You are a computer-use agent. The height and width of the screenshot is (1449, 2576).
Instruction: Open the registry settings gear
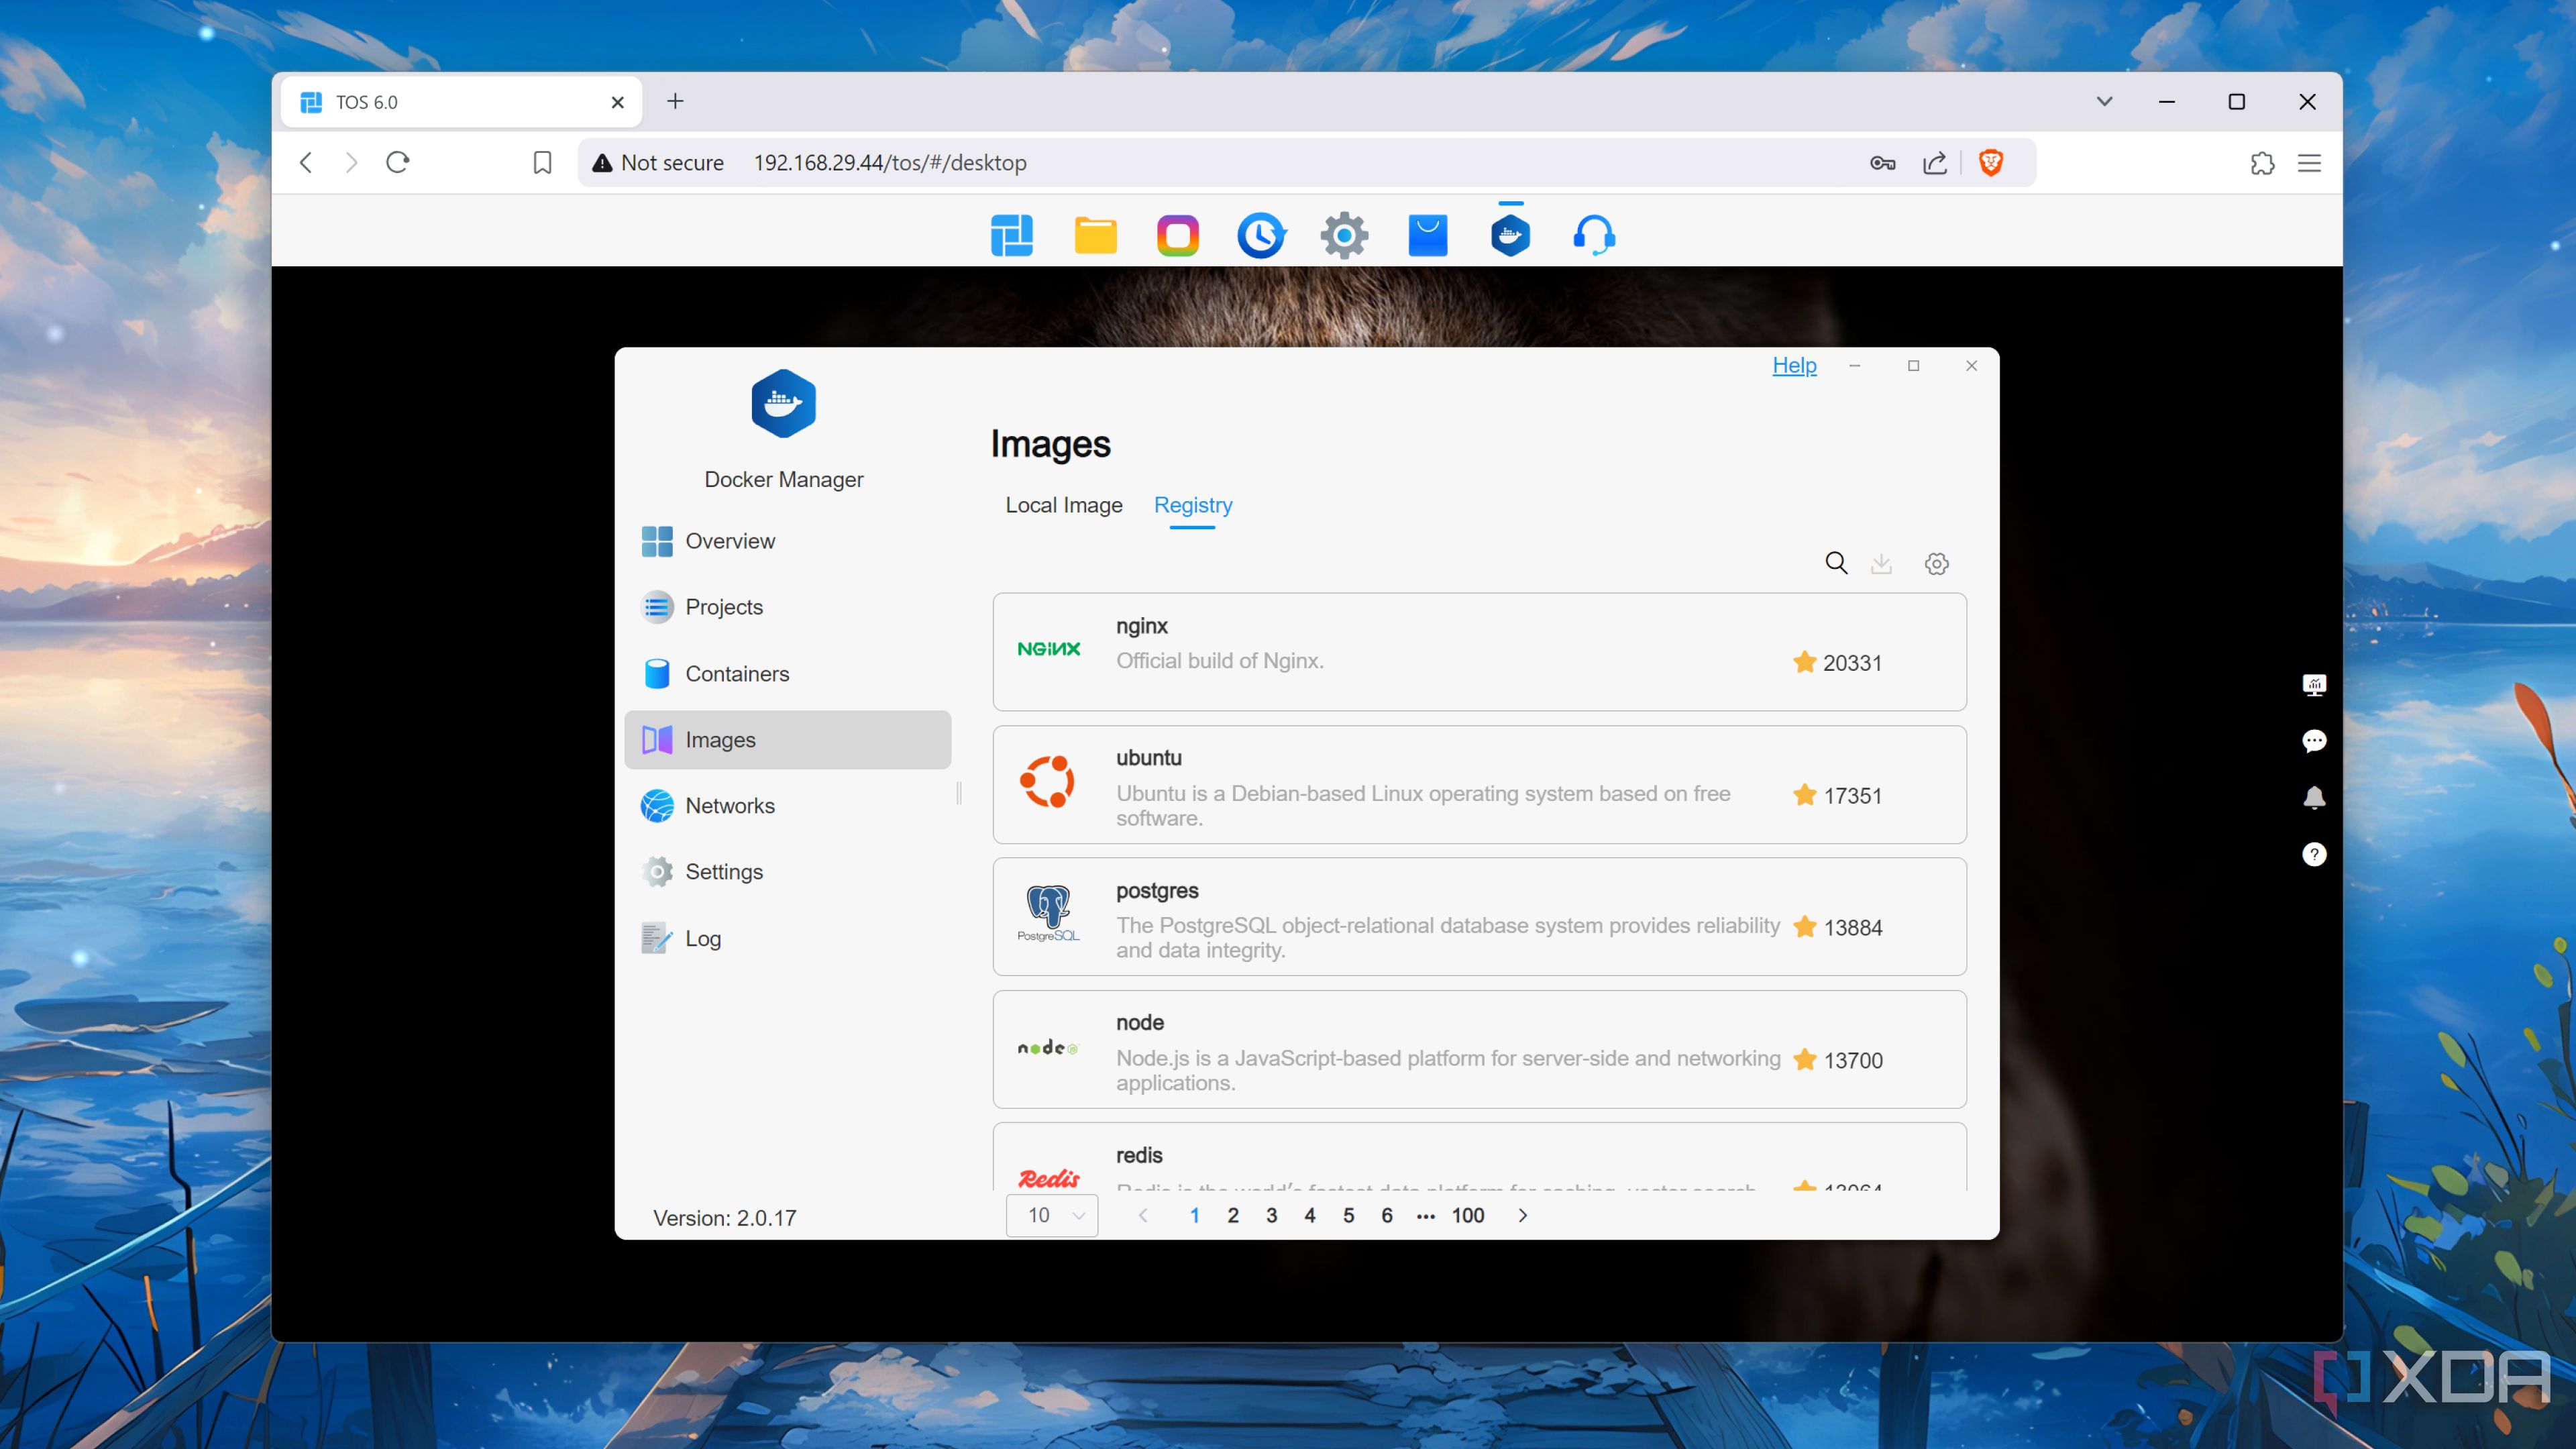[1937, 563]
